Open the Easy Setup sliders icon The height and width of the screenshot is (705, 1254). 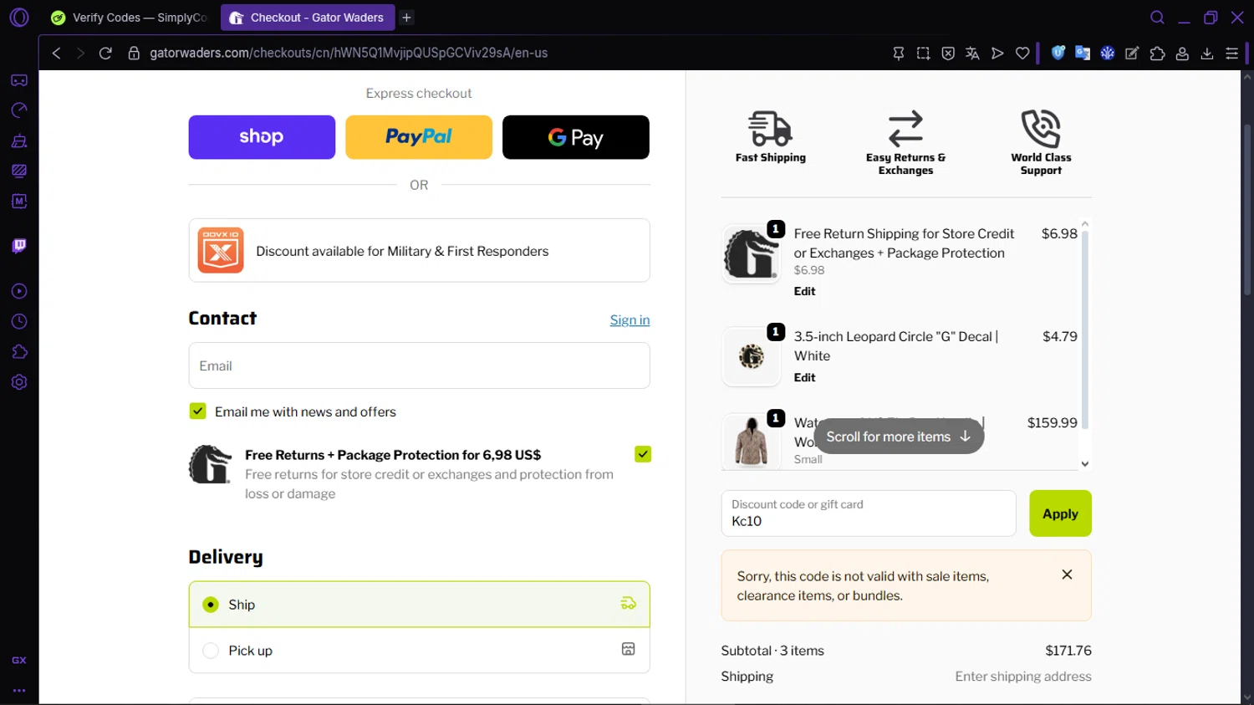pos(1231,53)
